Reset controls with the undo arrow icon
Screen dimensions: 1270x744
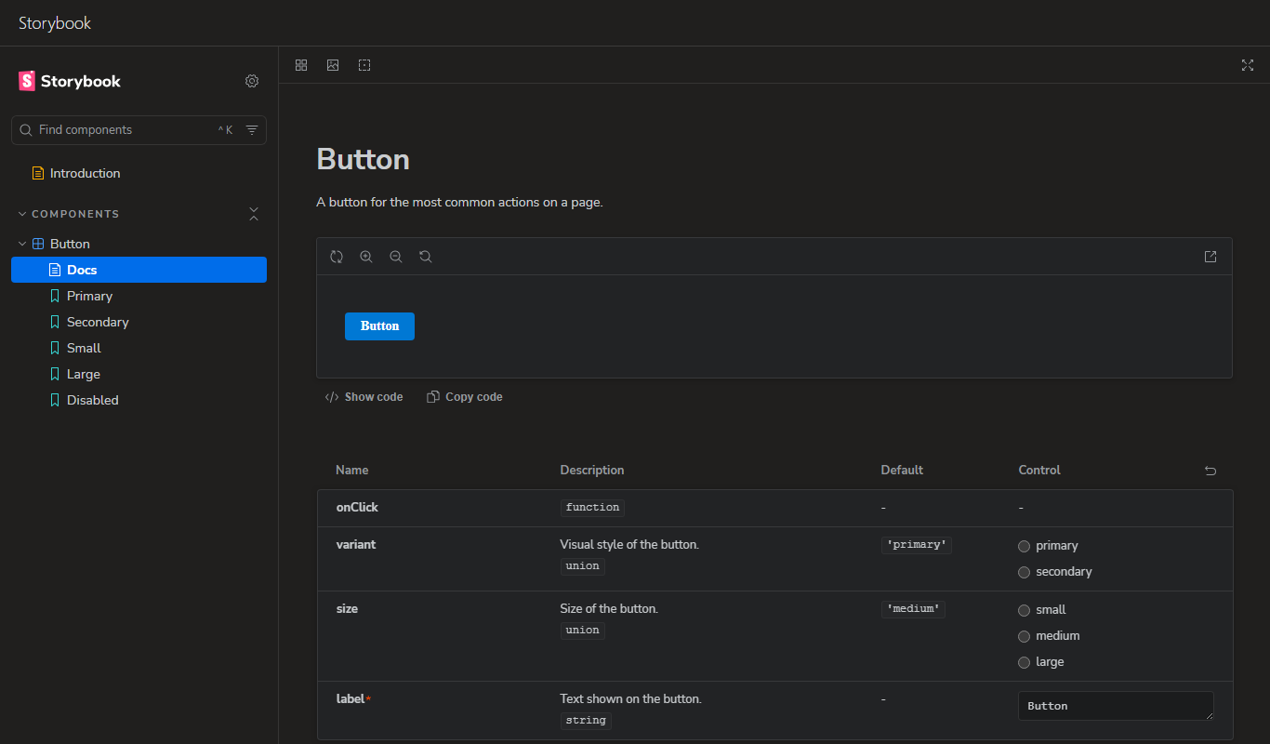1210,471
